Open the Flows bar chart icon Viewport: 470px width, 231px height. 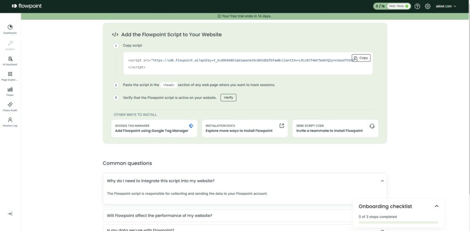(10, 89)
